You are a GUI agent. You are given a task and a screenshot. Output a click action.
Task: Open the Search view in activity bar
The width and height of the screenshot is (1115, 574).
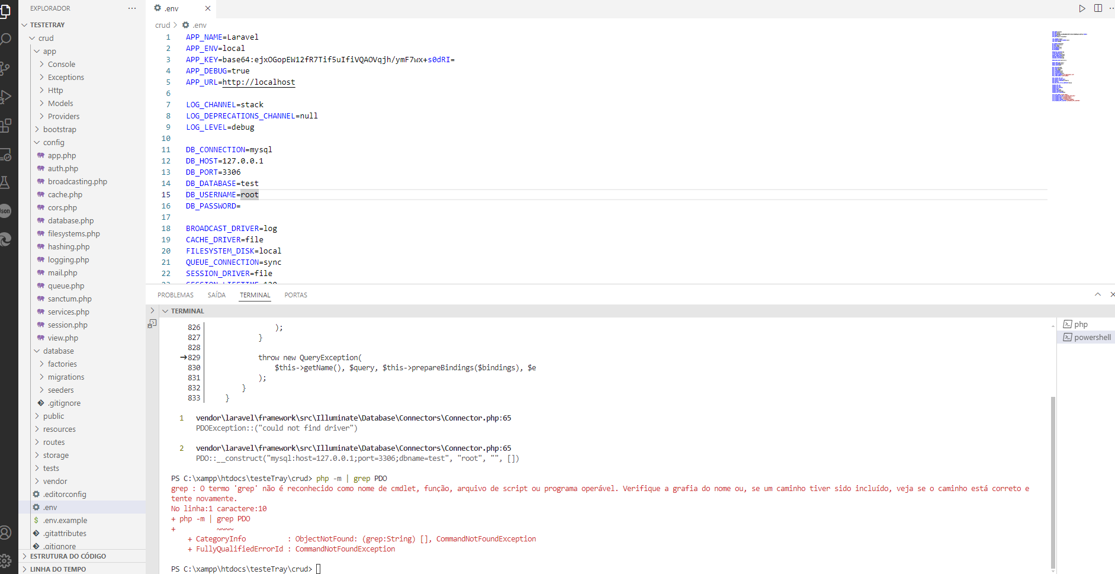(5, 40)
